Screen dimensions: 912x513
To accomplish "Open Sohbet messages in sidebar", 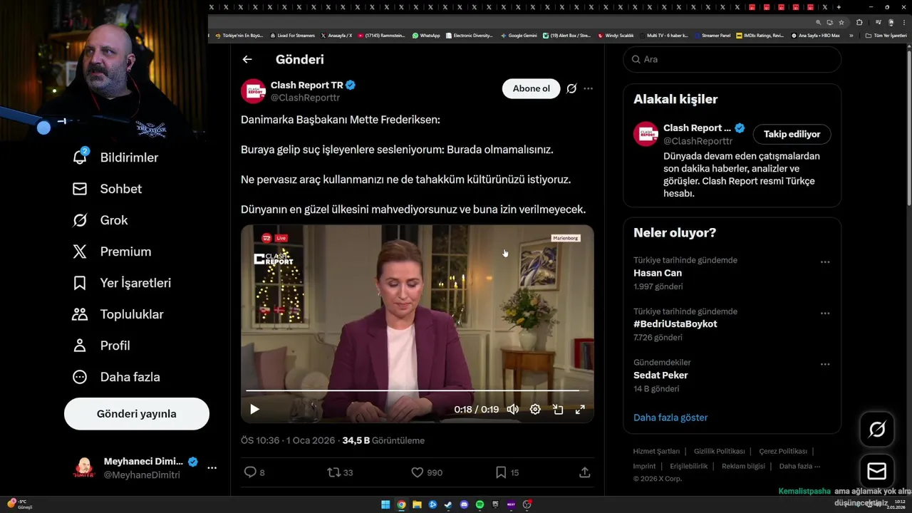I will [107, 189].
